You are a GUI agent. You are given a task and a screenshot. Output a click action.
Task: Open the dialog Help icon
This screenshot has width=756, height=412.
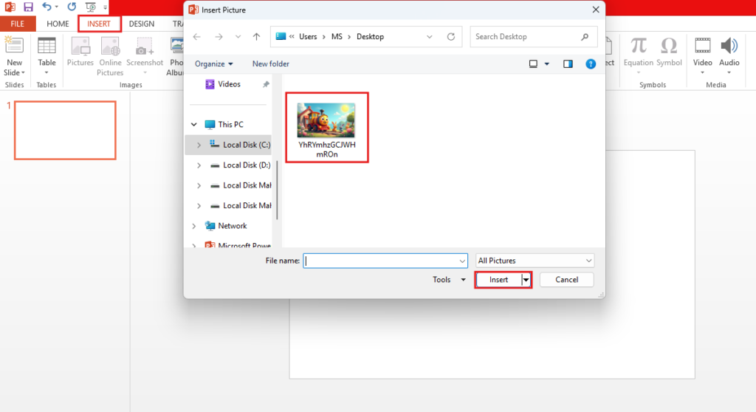[x=590, y=63]
